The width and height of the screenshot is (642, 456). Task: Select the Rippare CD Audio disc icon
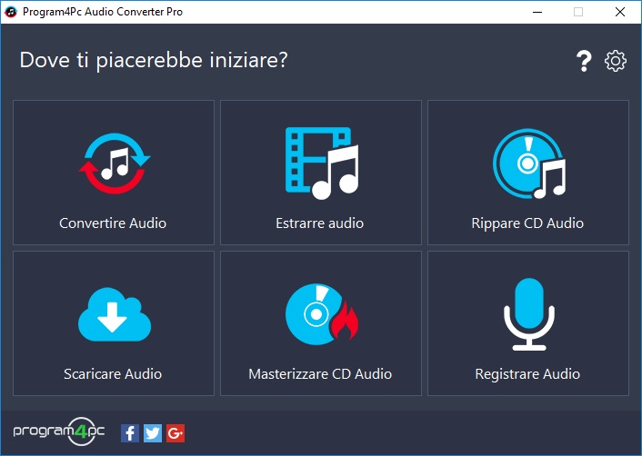(x=529, y=164)
